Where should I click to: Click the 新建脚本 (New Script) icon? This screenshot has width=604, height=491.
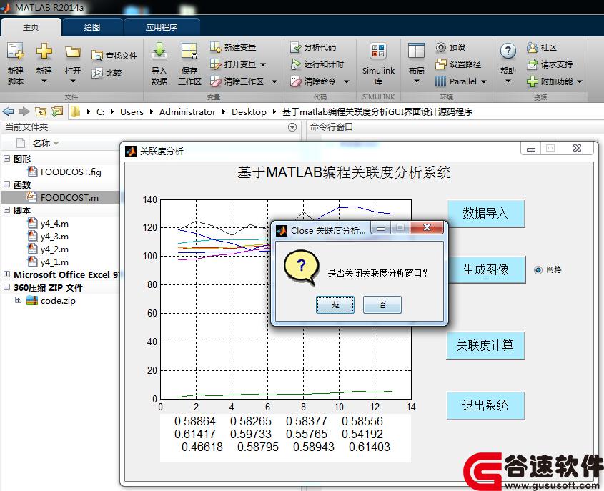coord(16,51)
